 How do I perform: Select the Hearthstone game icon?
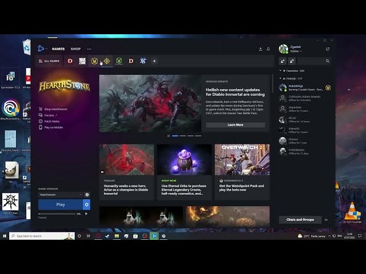107,61
